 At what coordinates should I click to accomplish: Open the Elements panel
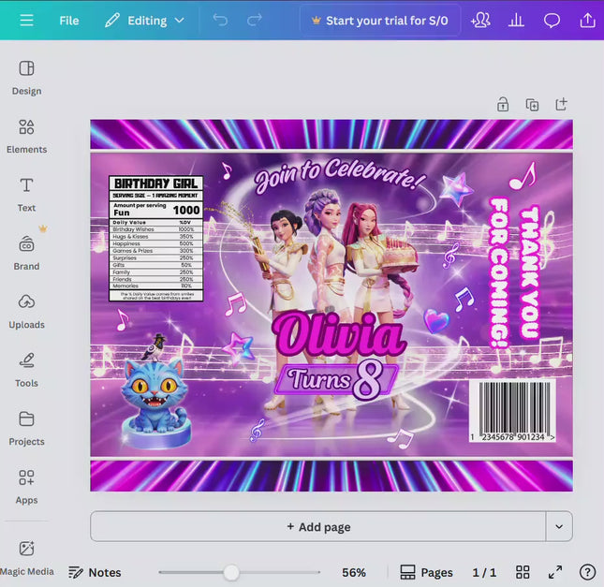pyautogui.click(x=26, y=136)
